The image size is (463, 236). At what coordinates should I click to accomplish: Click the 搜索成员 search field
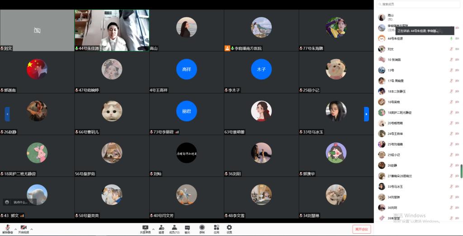[x=418, y=4]
